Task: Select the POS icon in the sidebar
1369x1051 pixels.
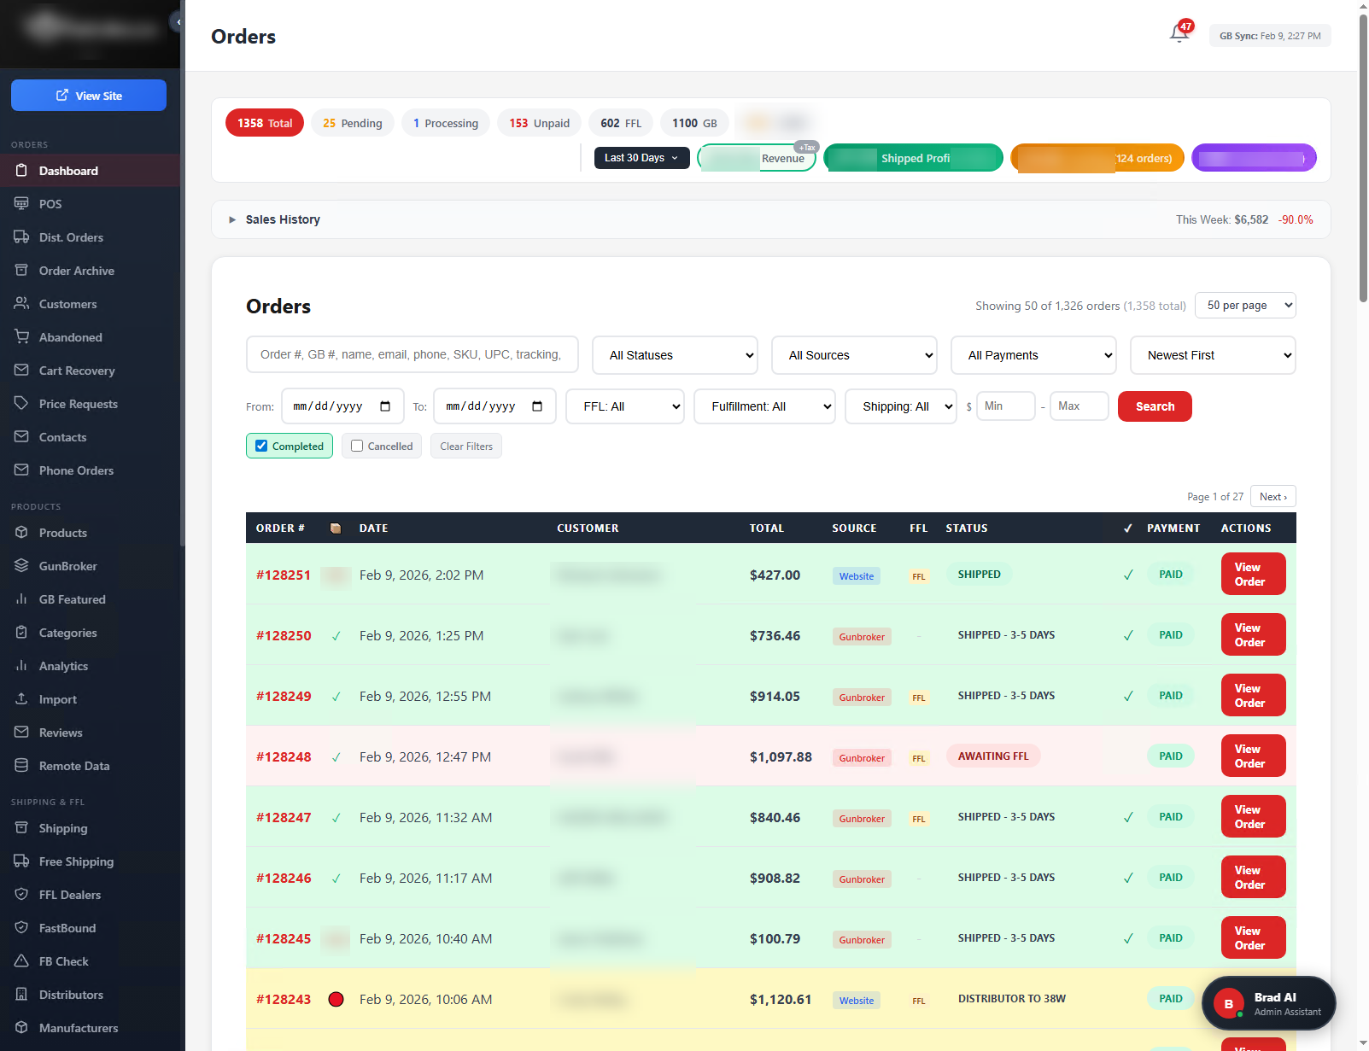Action: coord(48,203)
